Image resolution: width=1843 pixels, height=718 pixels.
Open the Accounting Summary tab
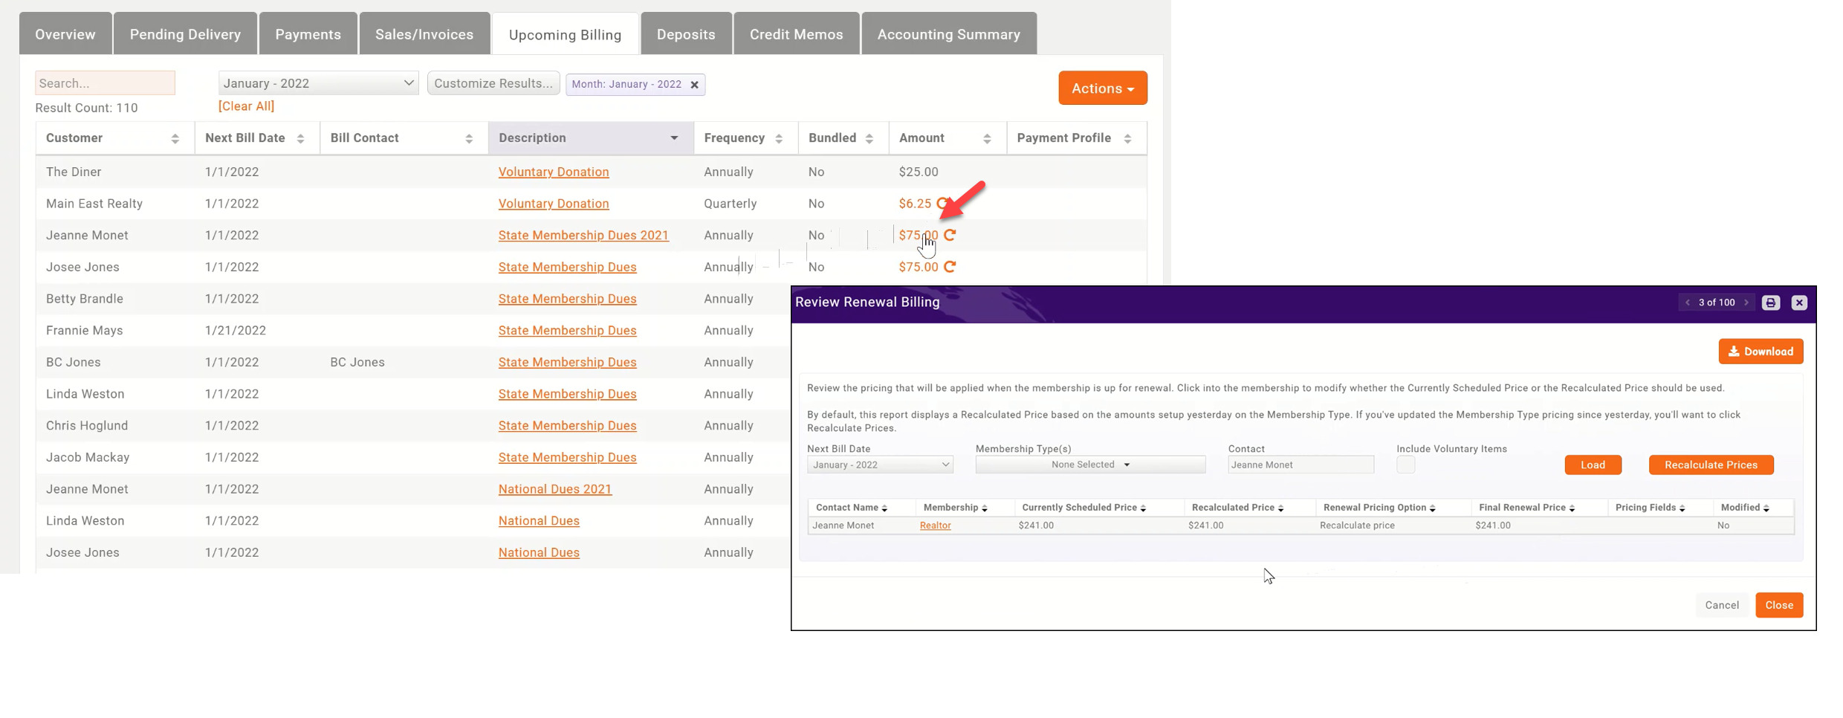pos(948,33)
